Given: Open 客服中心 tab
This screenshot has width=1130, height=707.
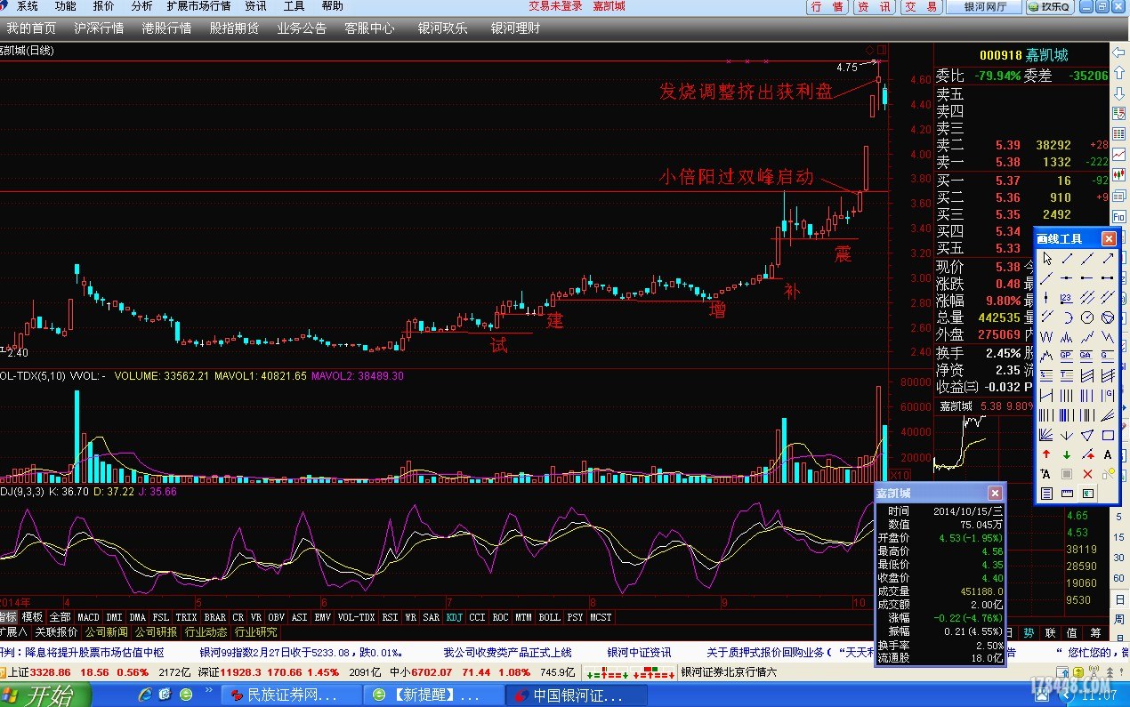Looking at the screenshot, I should 369,28.
